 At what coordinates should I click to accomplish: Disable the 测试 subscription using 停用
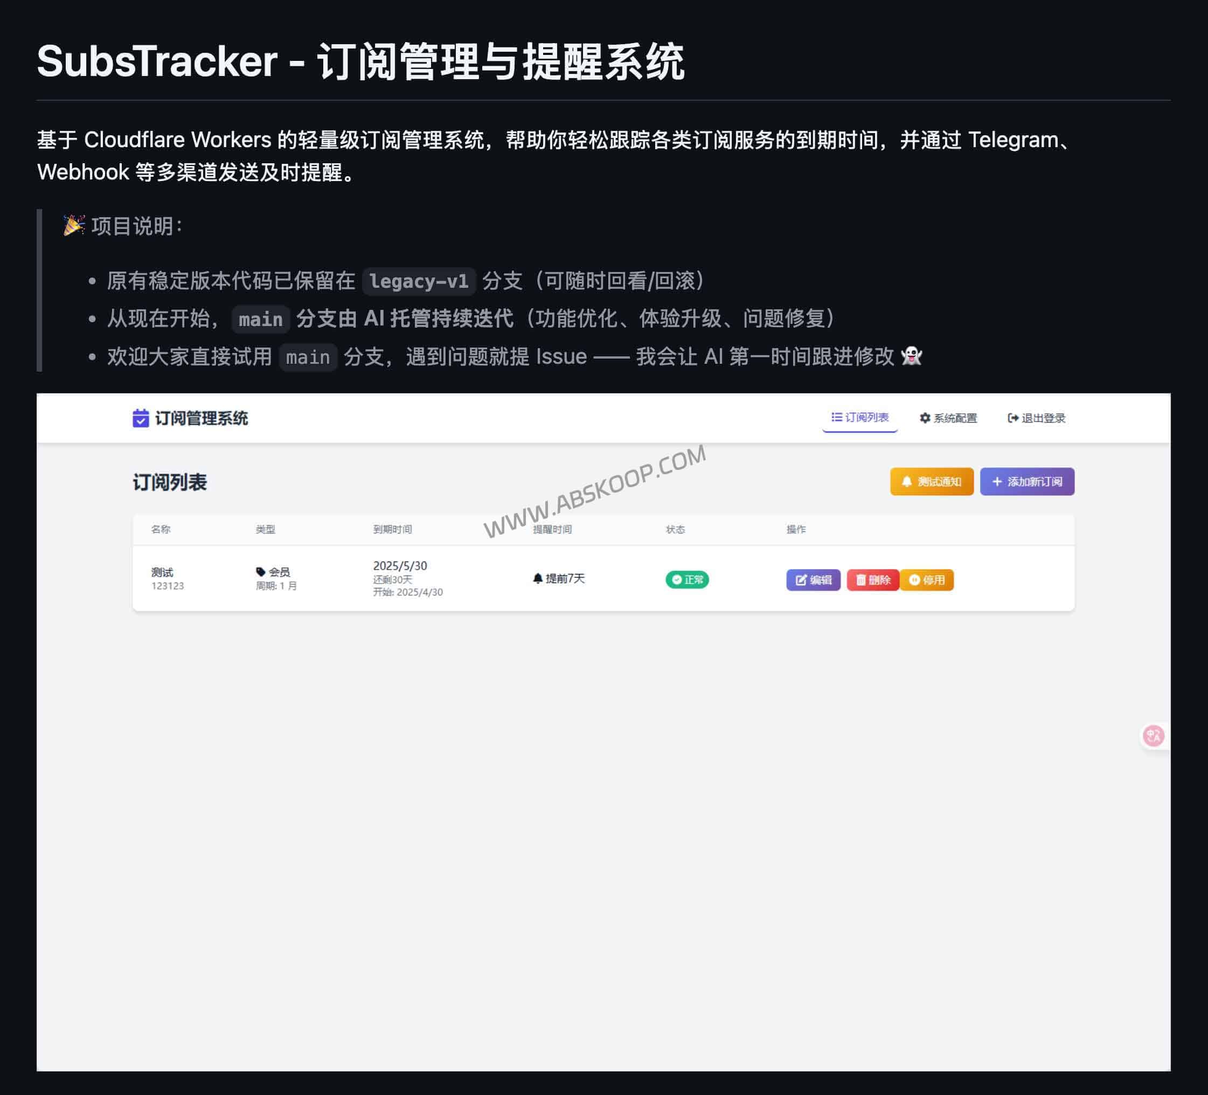(928, 580)
